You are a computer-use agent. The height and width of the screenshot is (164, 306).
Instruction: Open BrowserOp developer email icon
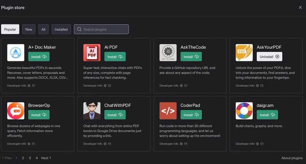tap(33, 144)
